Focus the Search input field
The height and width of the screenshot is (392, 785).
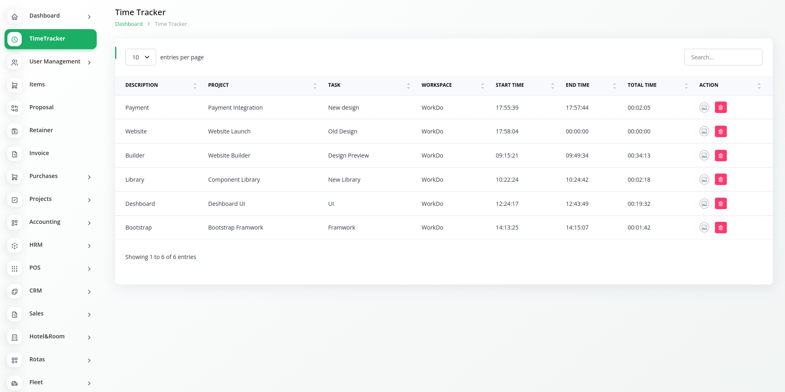723,57
